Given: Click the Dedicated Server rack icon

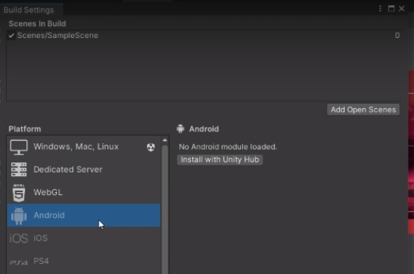Looking at the screenshot, I should point(19,170).
